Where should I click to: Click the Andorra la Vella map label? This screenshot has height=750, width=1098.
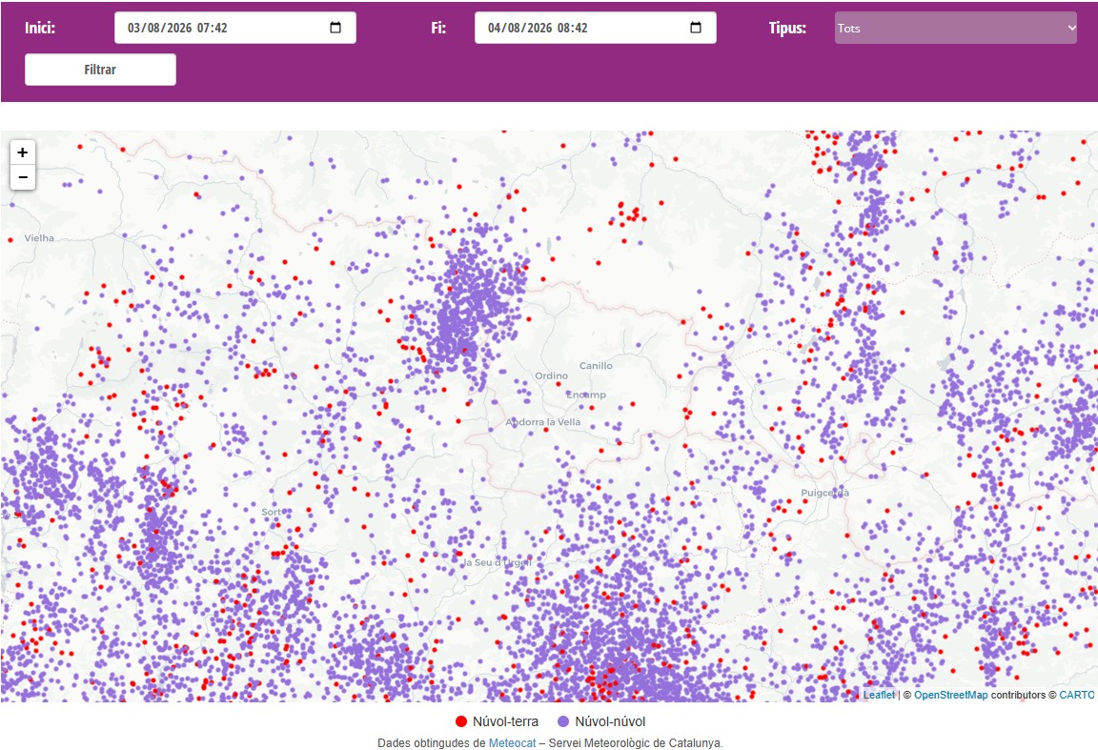(x=542, y=421)
